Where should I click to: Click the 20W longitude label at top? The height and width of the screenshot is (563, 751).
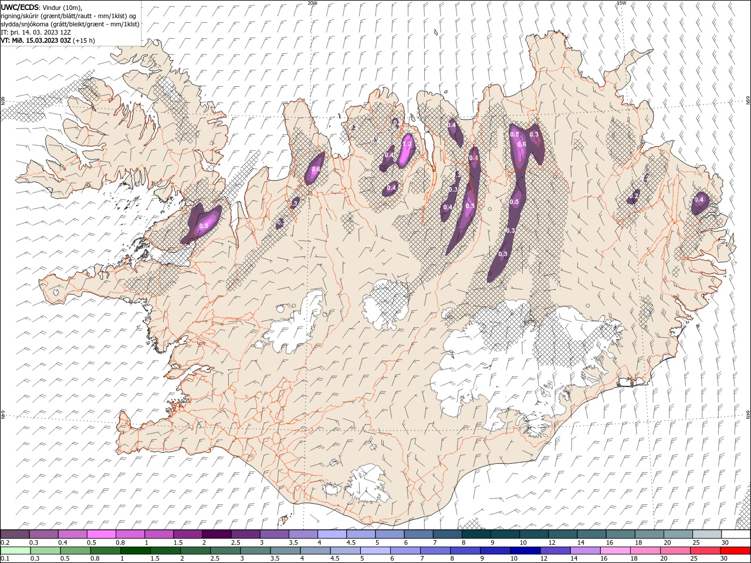(312, 3)
